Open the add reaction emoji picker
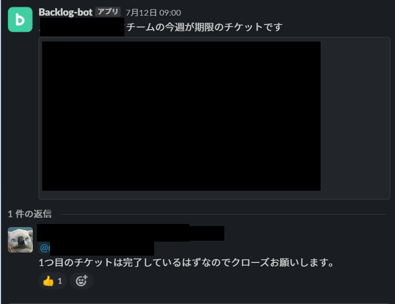Image resolution: width=395 pixels, height=304 pixels. [82, 281]
